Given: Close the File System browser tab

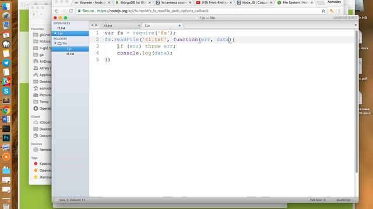Looking at the screenshot, I should pyautogui.click(x=312, y=2).
